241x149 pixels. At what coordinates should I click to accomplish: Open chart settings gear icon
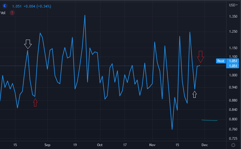click(233, 145)
